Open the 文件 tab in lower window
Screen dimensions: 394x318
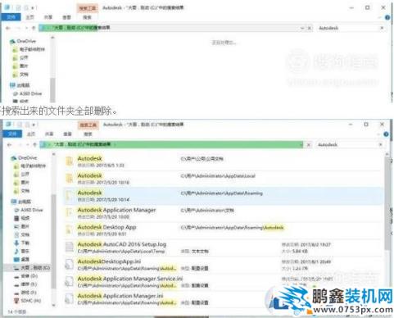(x=12, y=134)
